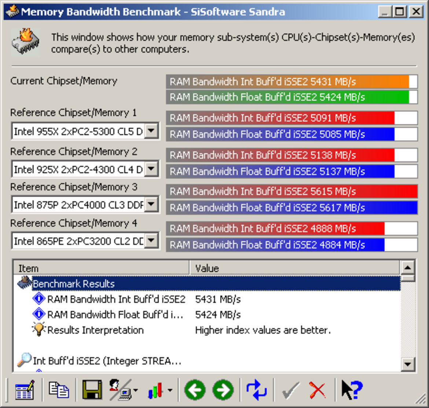The height and width of the screenshot is (408, 429).
Task: Click the Reference Chipset/Memory 2 label
Action: [x=74, y=151]
